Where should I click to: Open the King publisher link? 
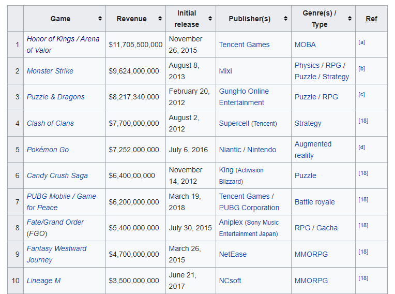click(226, 170)
